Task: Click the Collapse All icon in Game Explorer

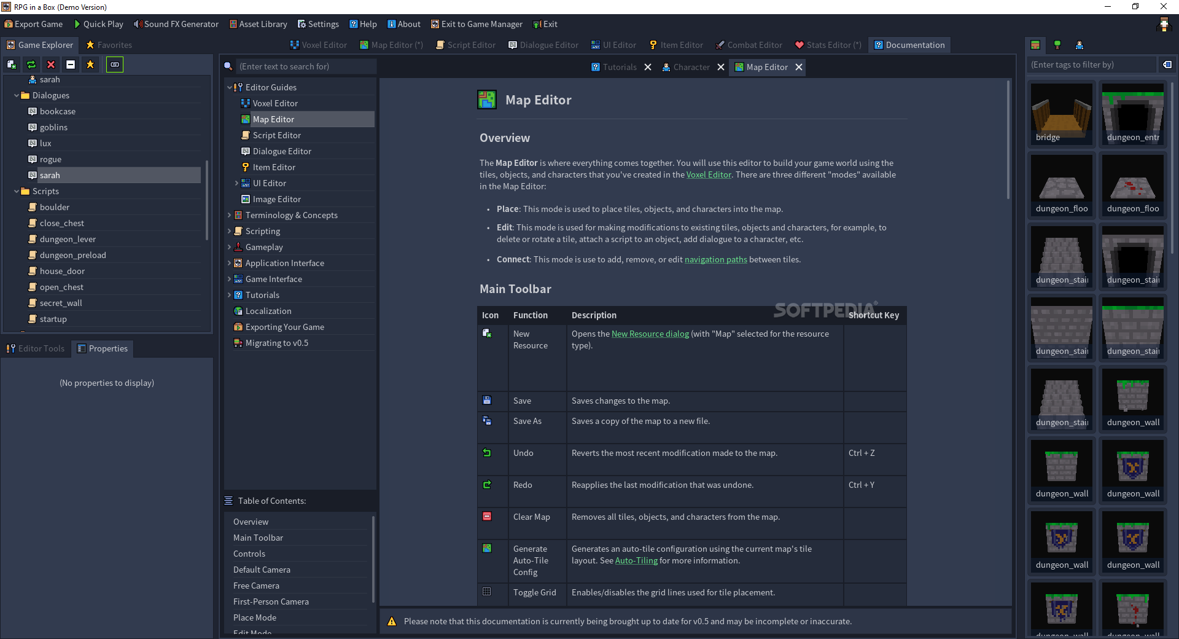Action: 71,65
